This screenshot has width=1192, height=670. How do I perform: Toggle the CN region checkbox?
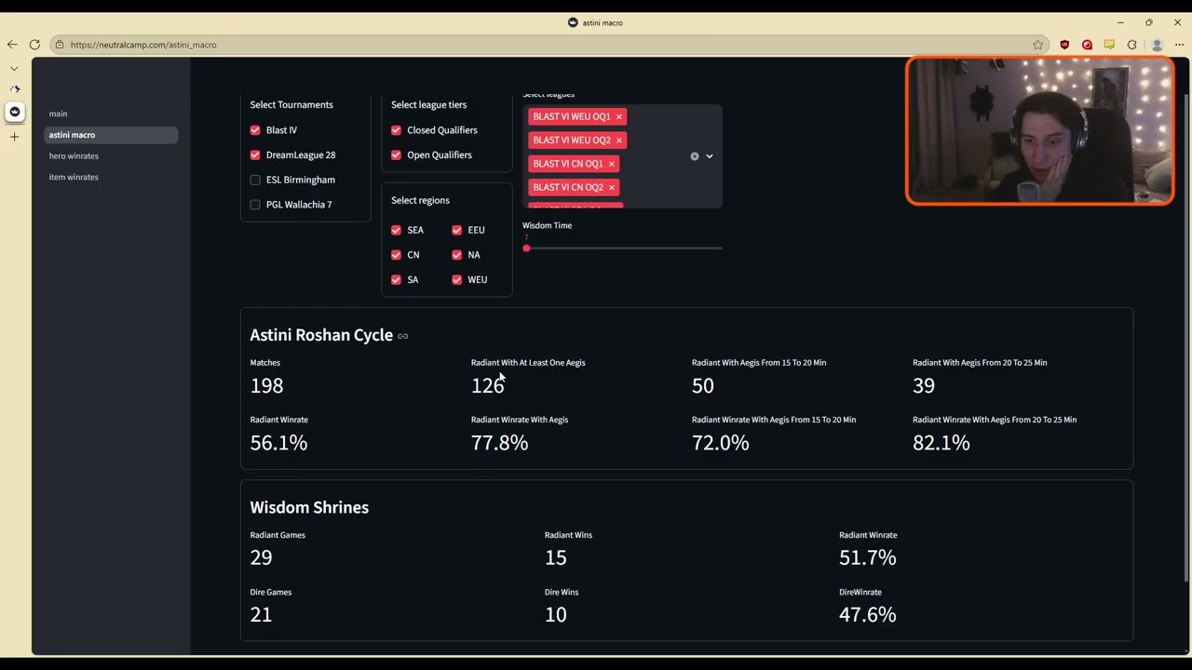point(396,255)
